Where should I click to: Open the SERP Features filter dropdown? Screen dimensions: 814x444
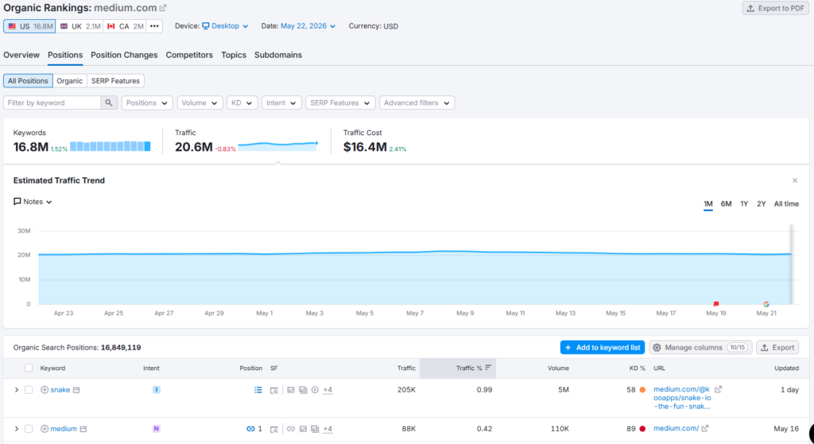point(340,102)
